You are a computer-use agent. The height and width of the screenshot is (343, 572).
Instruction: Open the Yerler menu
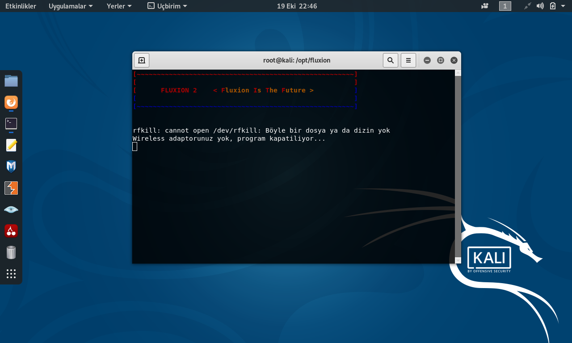point(119,6)
